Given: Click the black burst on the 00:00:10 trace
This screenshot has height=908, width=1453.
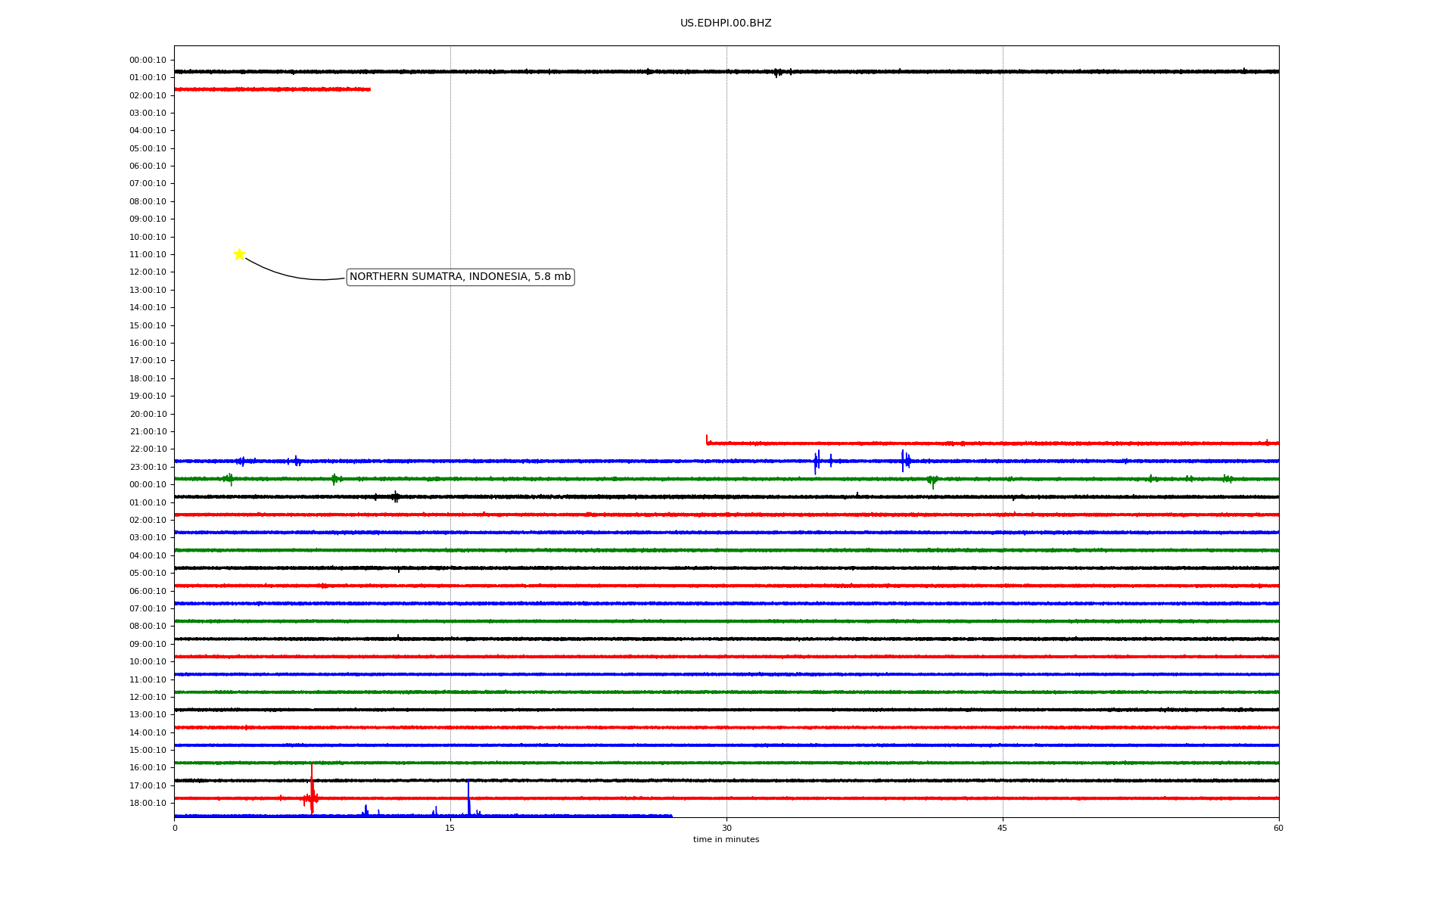Looking at the screenshot, I should click(395, 496).
